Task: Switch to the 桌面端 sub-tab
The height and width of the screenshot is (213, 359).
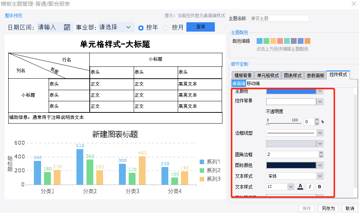Action: [239, 83]
